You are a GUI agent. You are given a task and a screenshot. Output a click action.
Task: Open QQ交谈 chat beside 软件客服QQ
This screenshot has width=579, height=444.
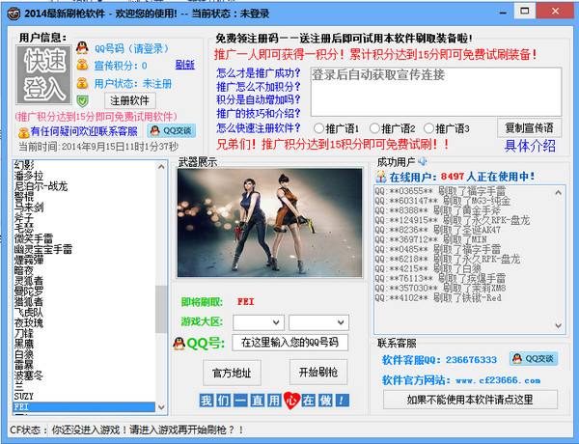534,359
